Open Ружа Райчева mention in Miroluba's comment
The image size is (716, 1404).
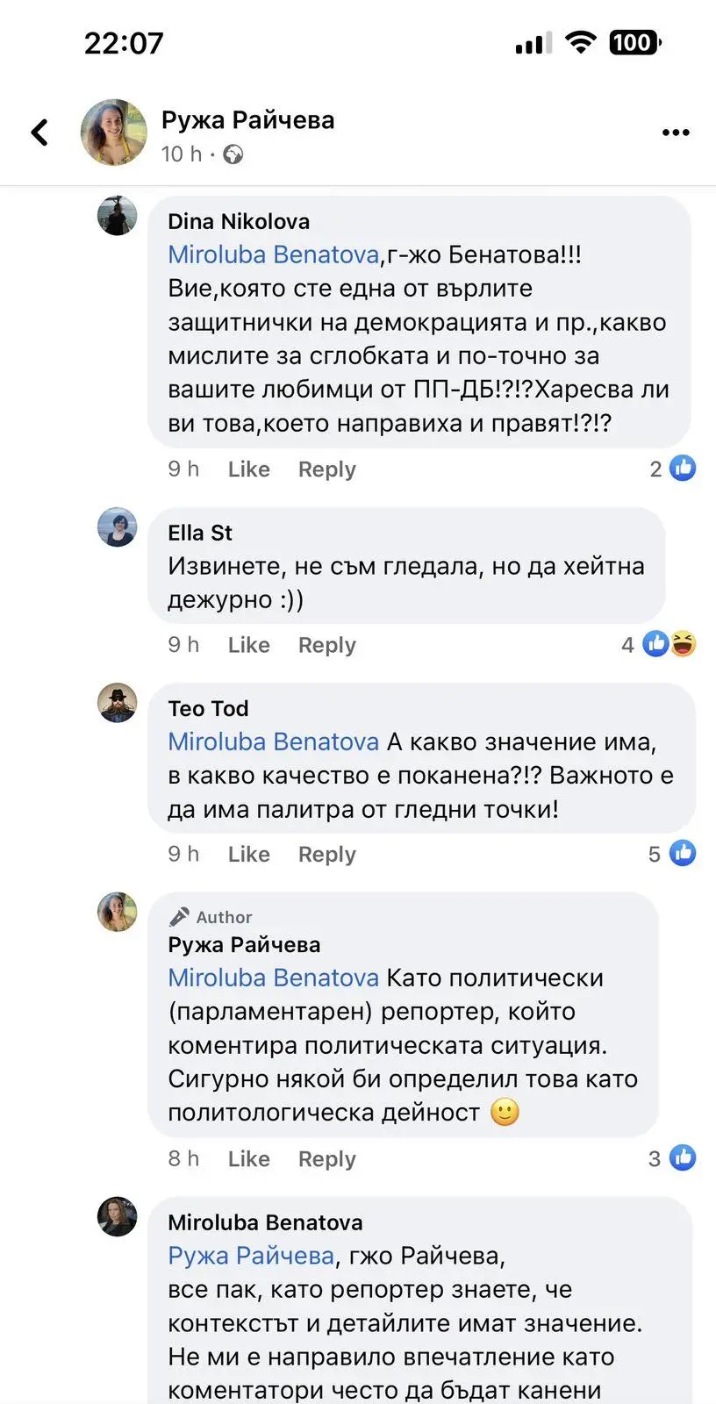(x=251, y=1256)
